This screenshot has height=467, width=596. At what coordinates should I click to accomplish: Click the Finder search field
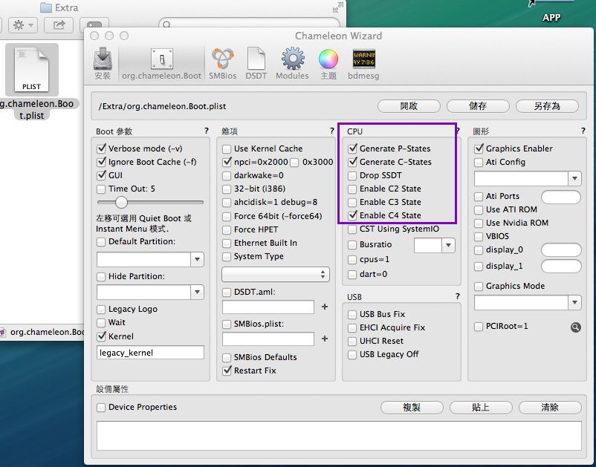click(x=249, y=23)
